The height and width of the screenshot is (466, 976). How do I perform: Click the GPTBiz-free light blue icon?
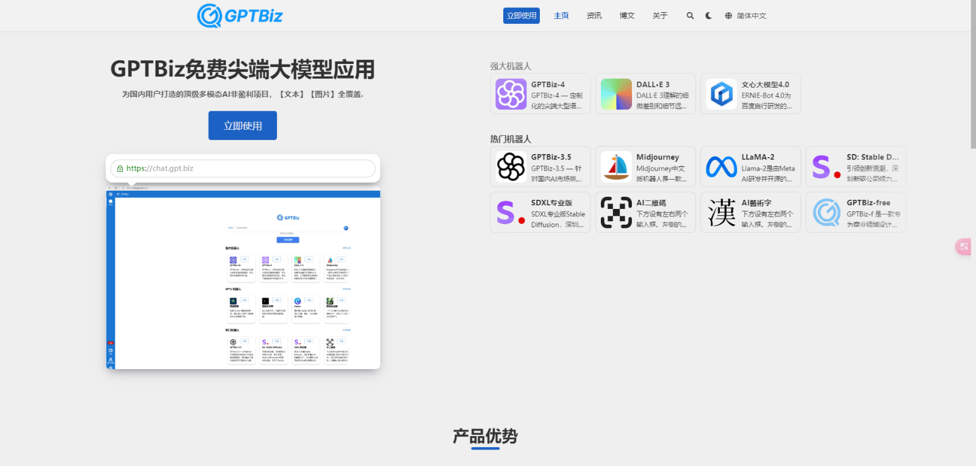point(827,212)
